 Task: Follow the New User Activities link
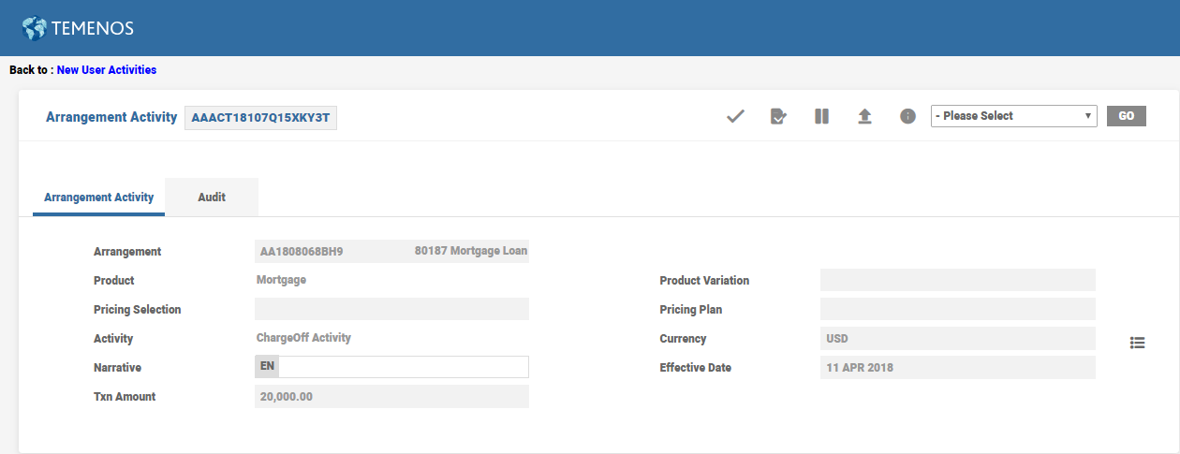point(107,70)
